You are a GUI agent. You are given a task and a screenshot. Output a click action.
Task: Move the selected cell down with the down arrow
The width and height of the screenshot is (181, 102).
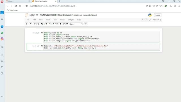[50, 24]
